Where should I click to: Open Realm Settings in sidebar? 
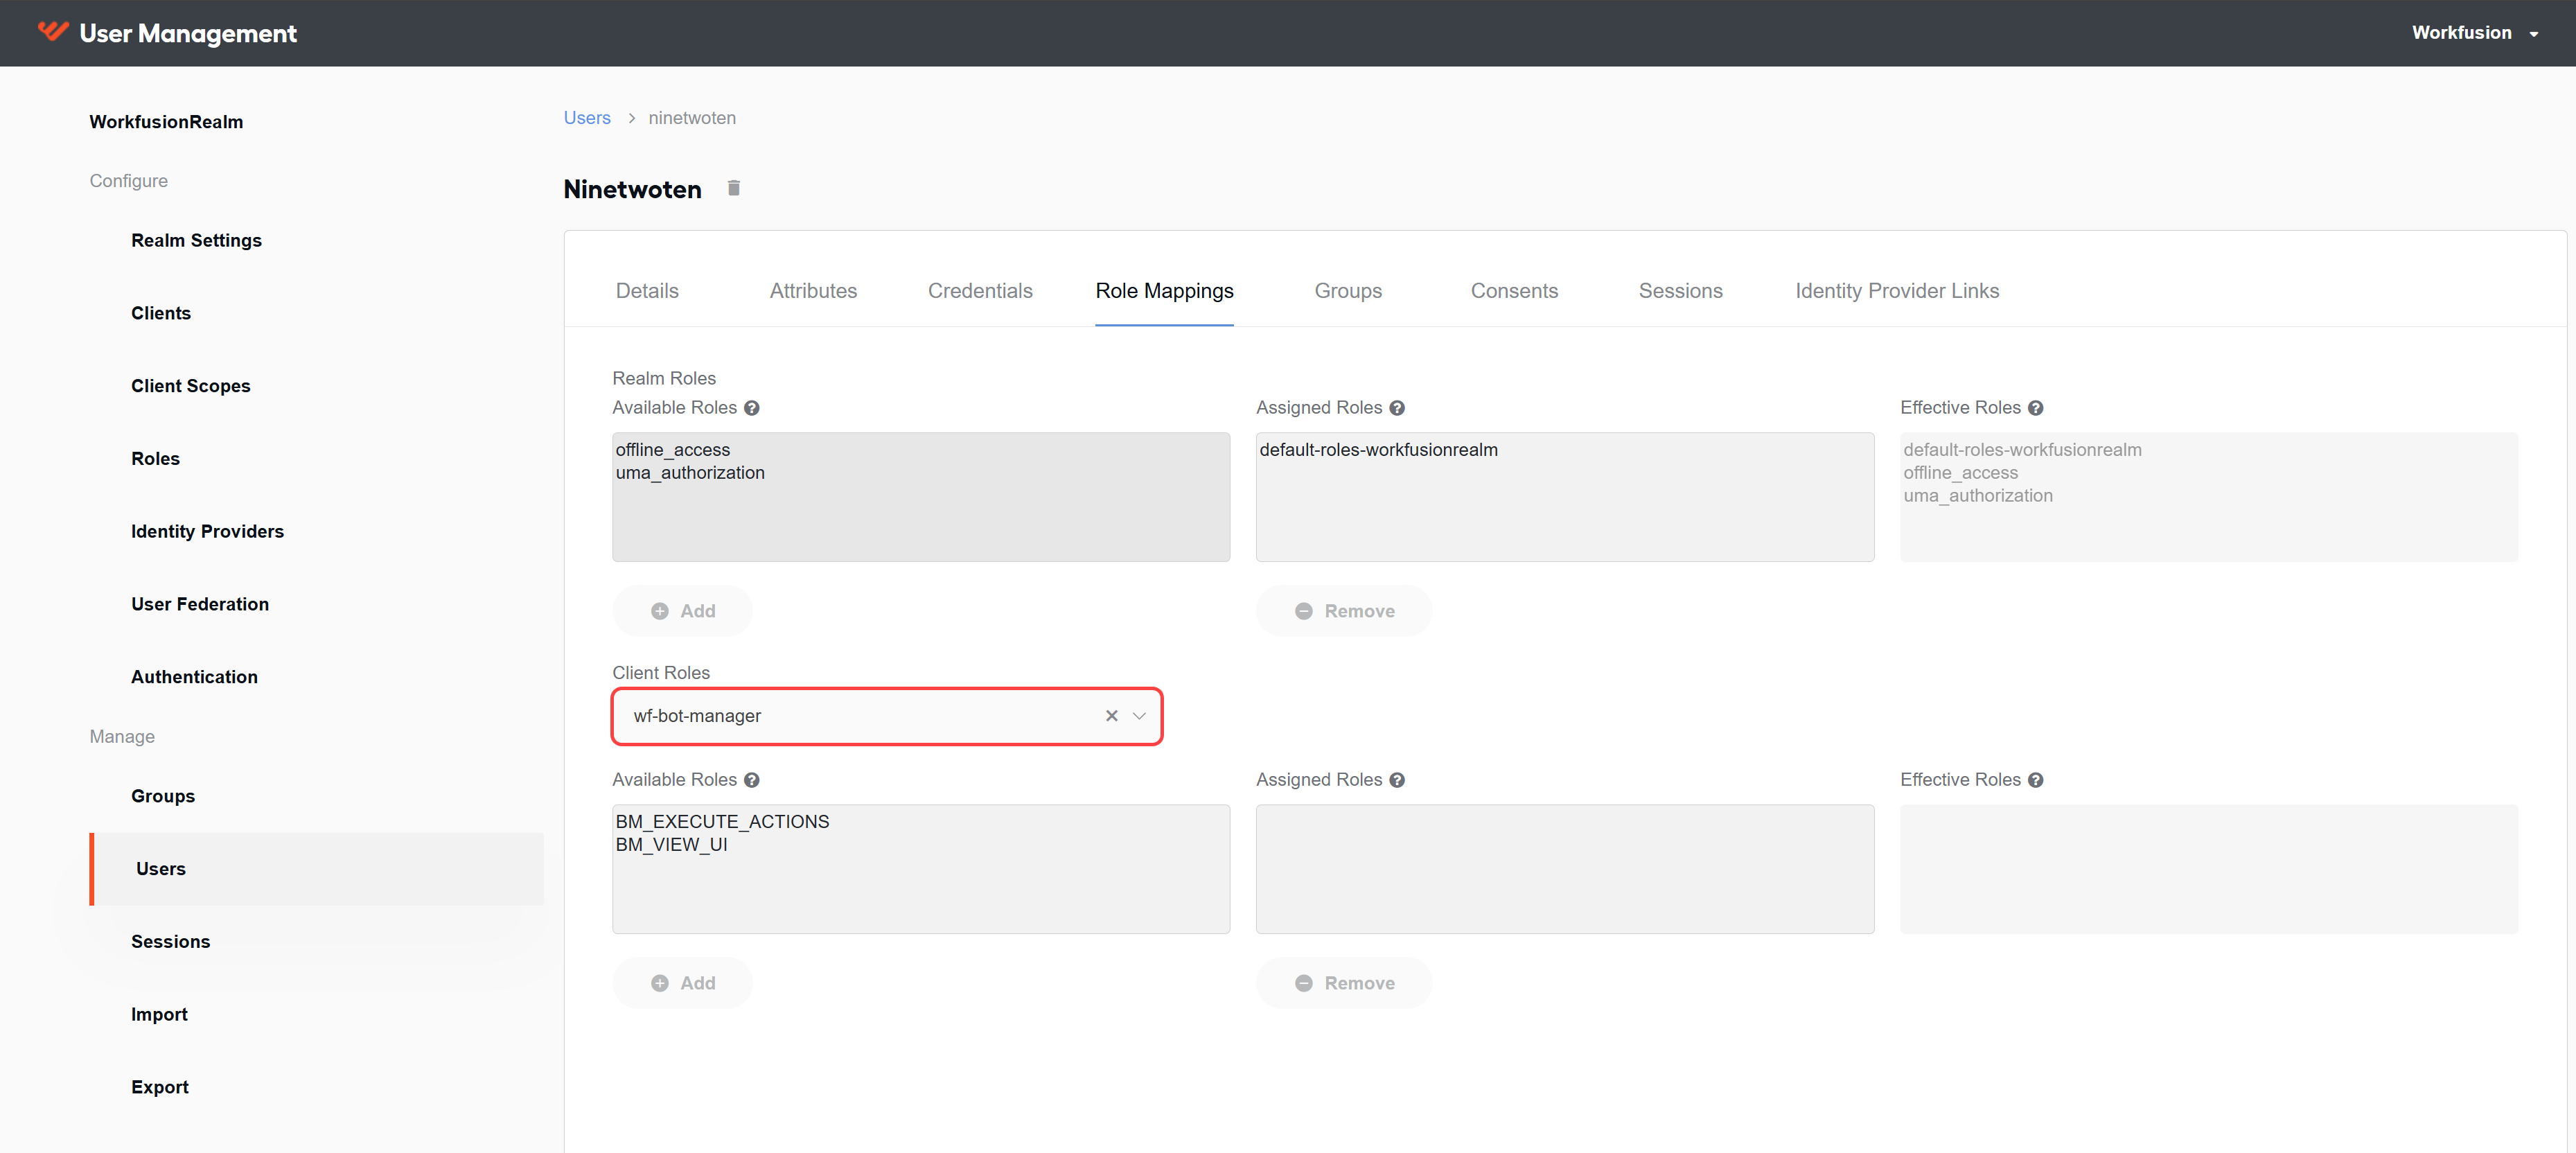196,241
